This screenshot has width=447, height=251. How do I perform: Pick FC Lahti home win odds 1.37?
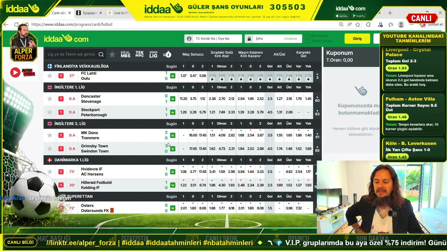tap(183, 76)
